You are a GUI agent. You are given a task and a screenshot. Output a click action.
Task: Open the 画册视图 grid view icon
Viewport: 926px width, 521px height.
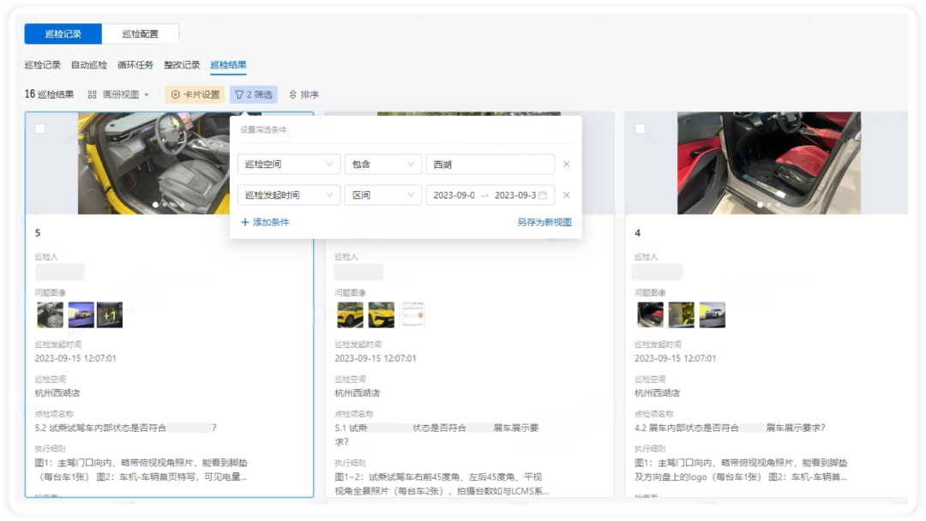pyautogui.click(x=92, y=94)
